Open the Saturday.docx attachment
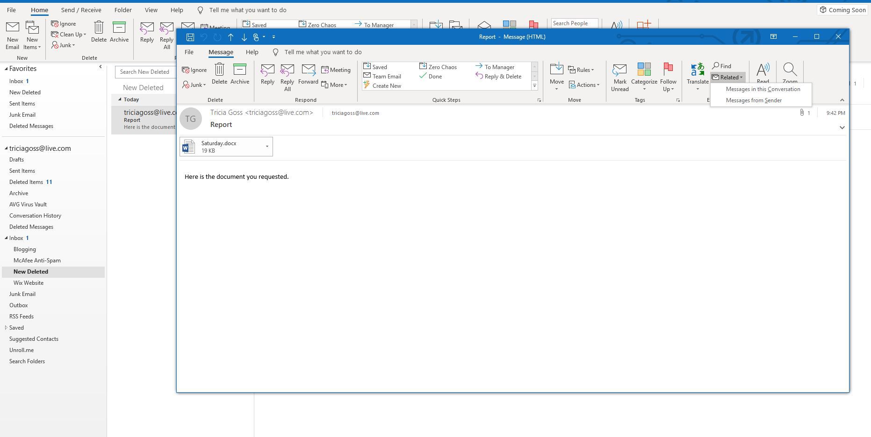 tap(221, 147)
